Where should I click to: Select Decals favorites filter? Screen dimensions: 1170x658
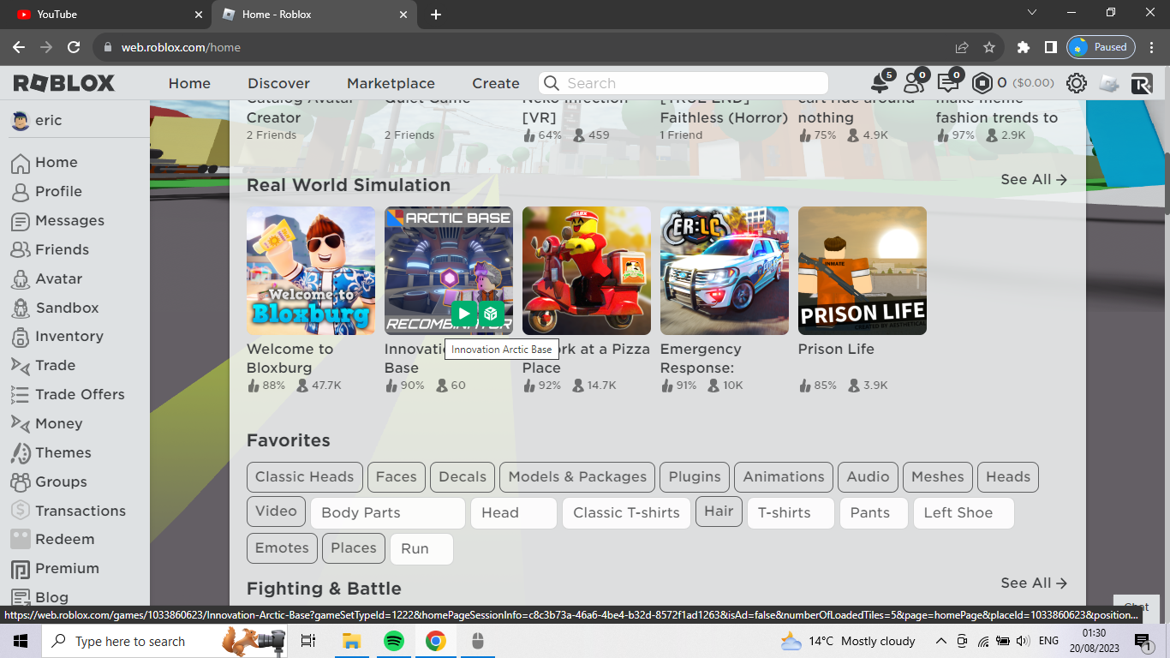click(463, 476)
